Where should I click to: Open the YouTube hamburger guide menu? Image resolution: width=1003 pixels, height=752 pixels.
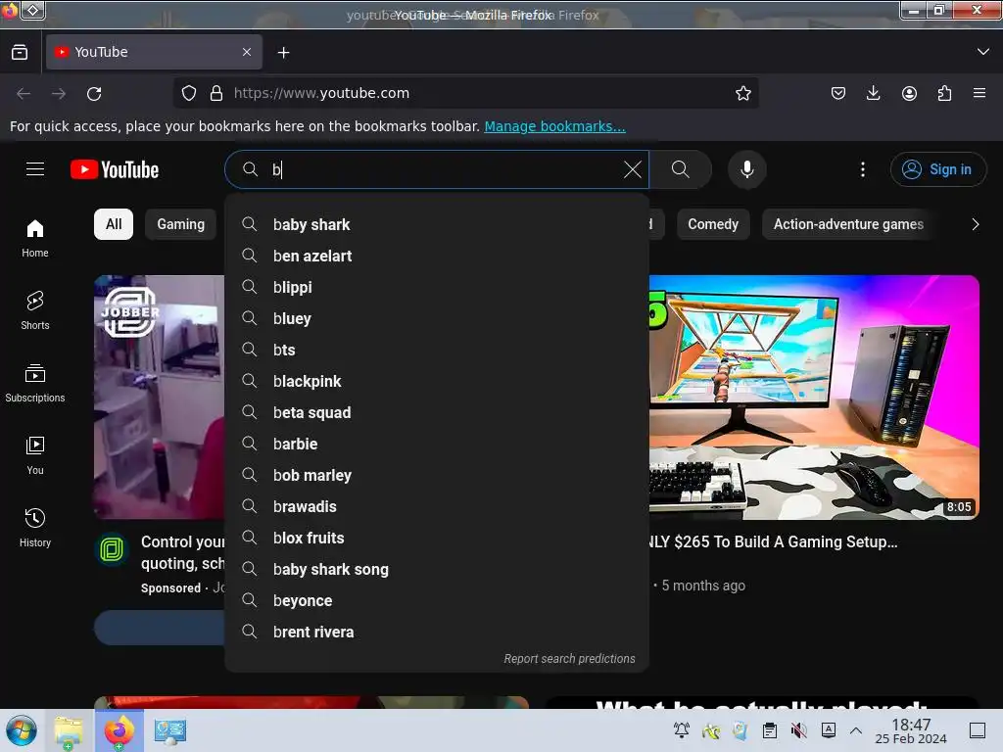point(35,169)
